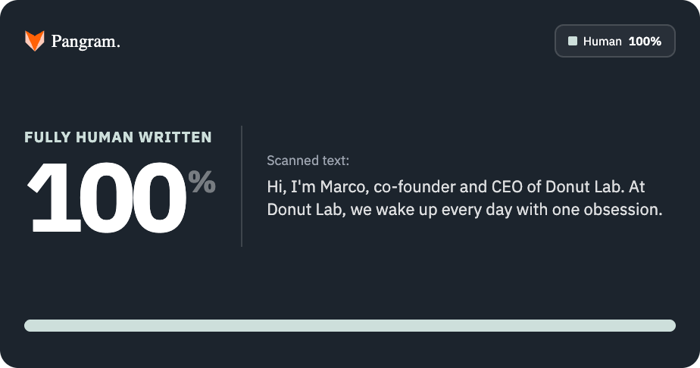Click the Human 100% badge
Viewport: 700px width, 368px height.
(x=614, y=41)
